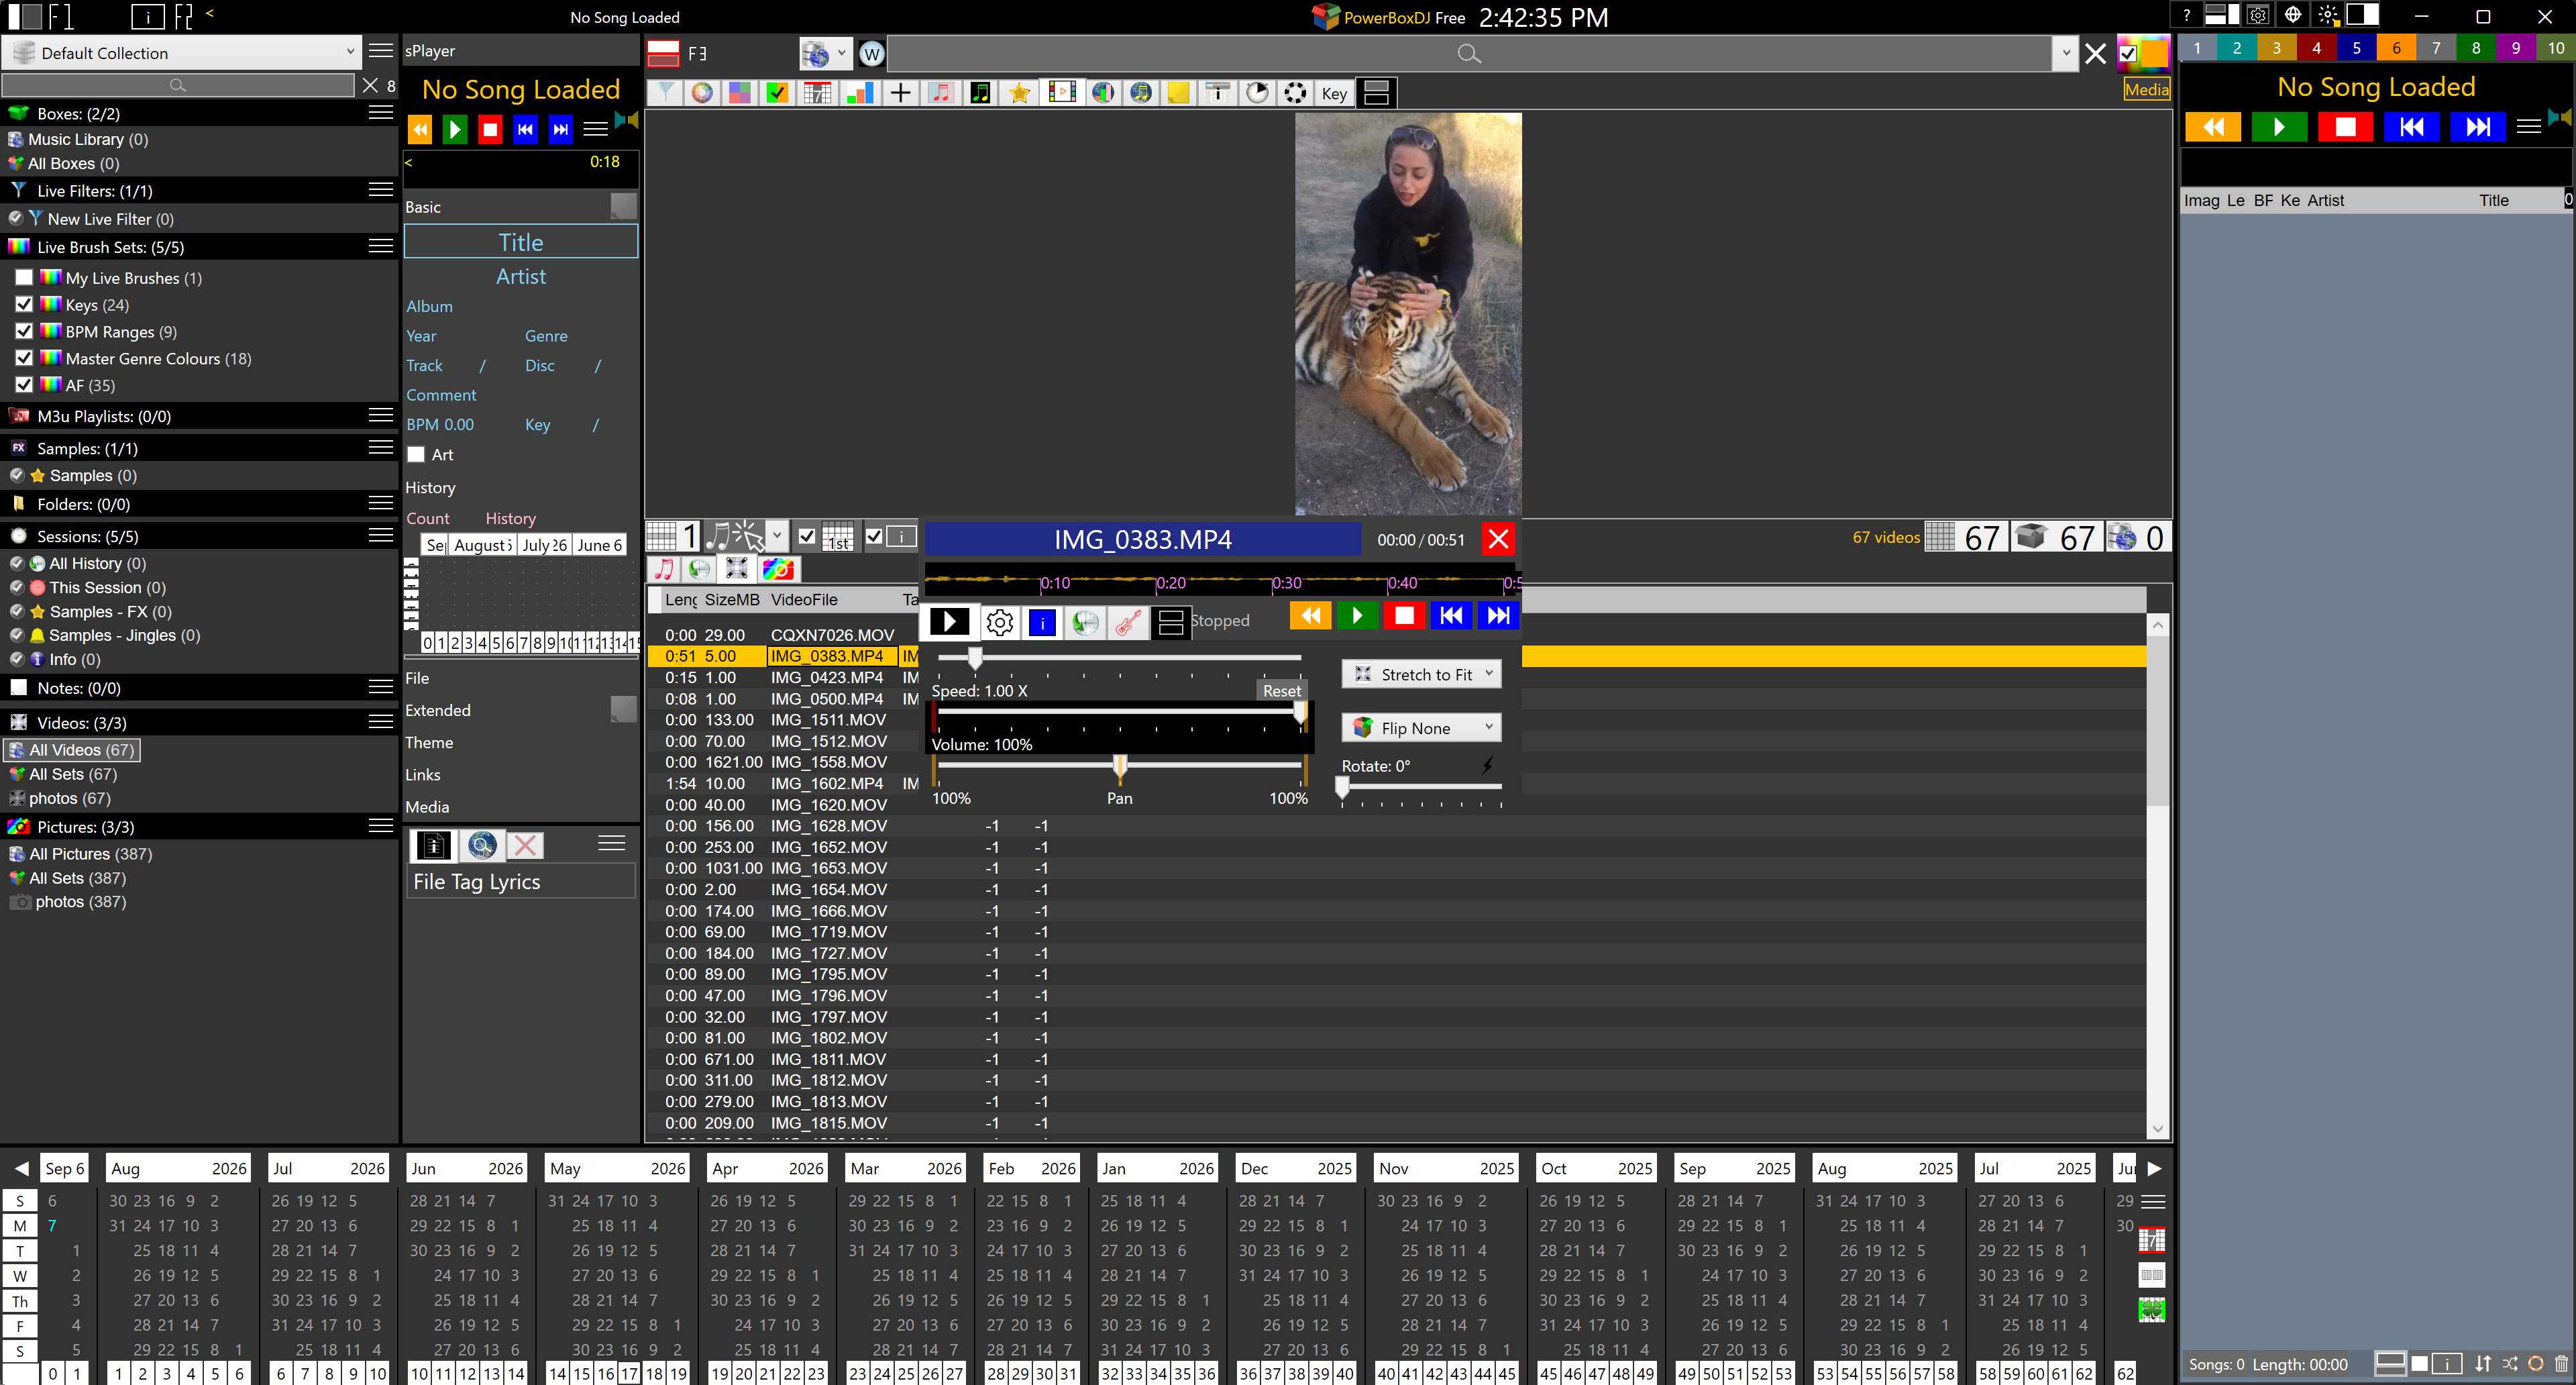Open the colour wheel tool
The width and height of the screenshot is (2576, 1385).
click(703, 93)
